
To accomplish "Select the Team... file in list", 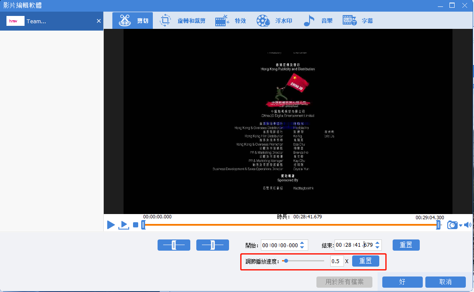I will 51,21.
